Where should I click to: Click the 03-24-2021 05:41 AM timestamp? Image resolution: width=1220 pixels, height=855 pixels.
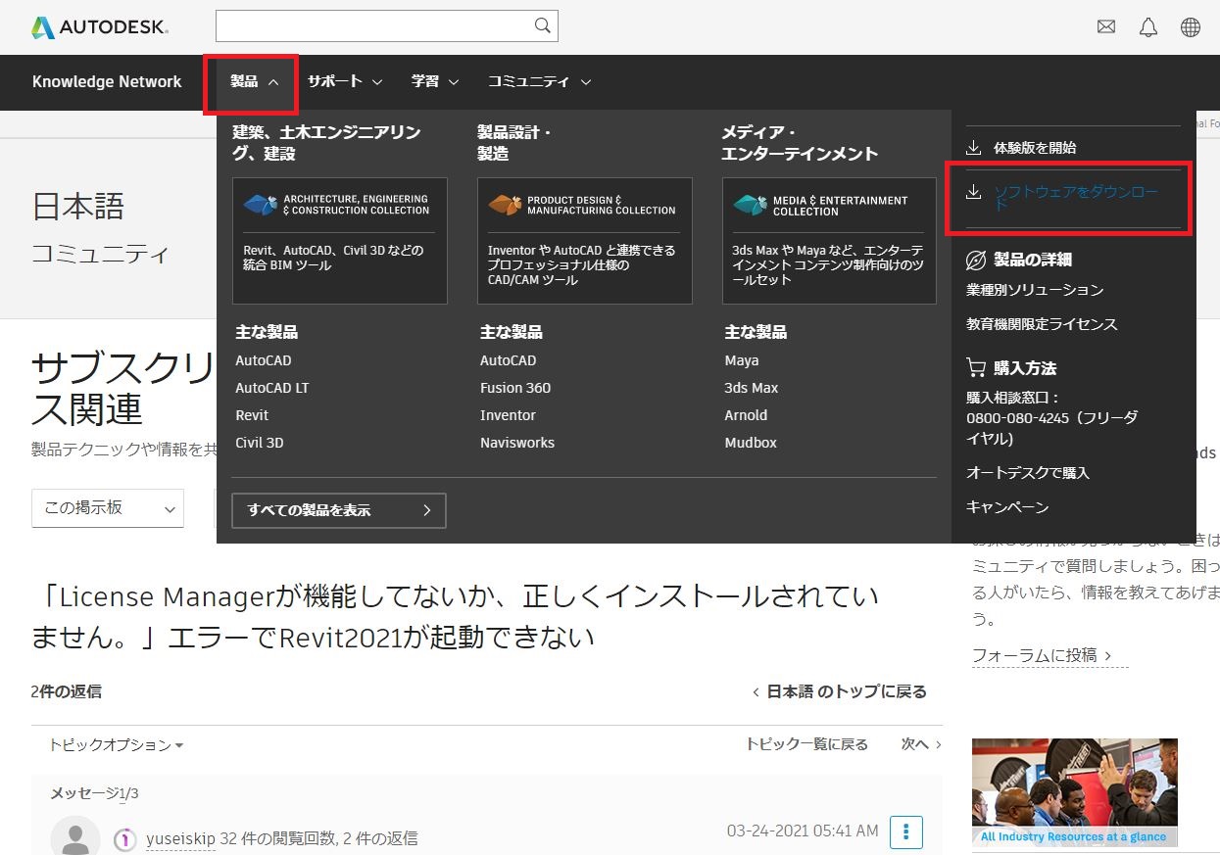tap(803, 831)
